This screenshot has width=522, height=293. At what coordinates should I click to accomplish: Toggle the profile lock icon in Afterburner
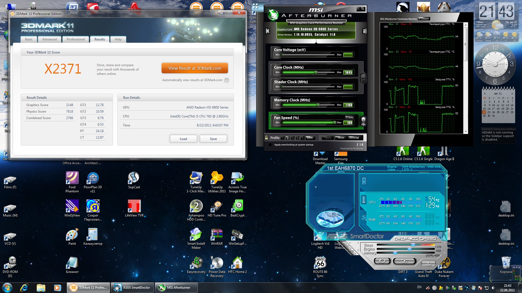(x=266, y=138)
